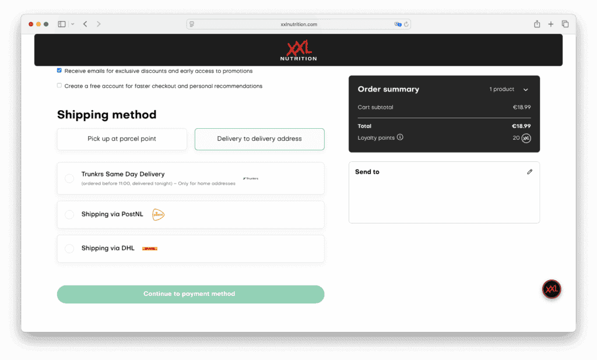Click the Order summary title
The height and width of the screenshot is (360, 597).
[x=388, y=89]
